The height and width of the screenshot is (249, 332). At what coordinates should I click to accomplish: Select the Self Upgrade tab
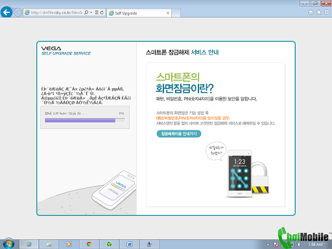[139, 13]
